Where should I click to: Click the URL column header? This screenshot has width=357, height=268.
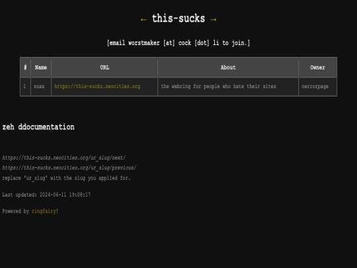pos(104,67)
